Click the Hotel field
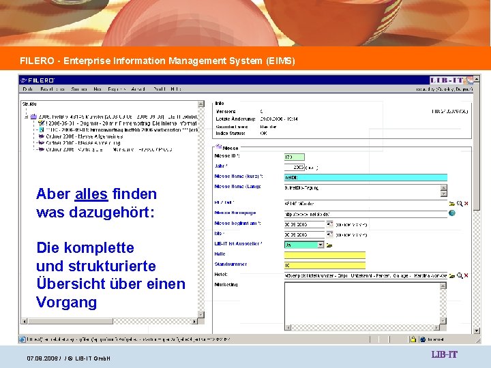Screen dimensions: 491x368 (x=366, y=276)
